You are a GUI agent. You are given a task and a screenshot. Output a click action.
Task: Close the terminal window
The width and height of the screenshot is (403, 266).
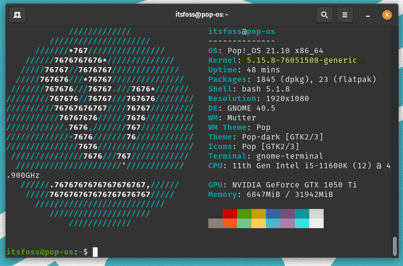tap(387, 15)
